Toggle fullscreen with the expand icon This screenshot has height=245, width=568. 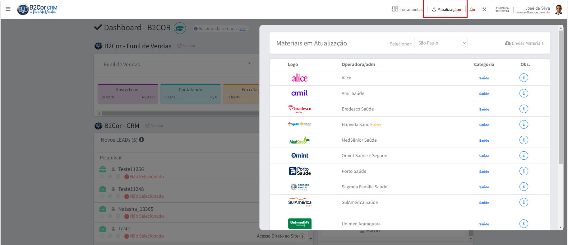484,9
